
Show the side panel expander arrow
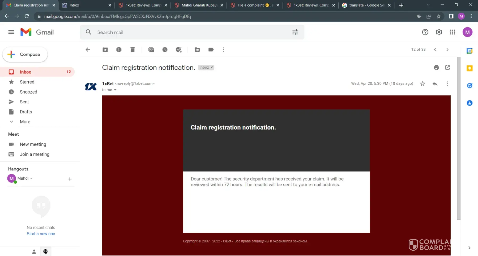469,248
